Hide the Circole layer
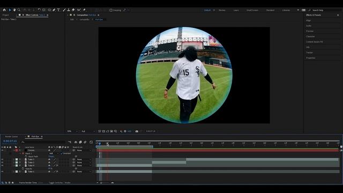 pos(2,150)
